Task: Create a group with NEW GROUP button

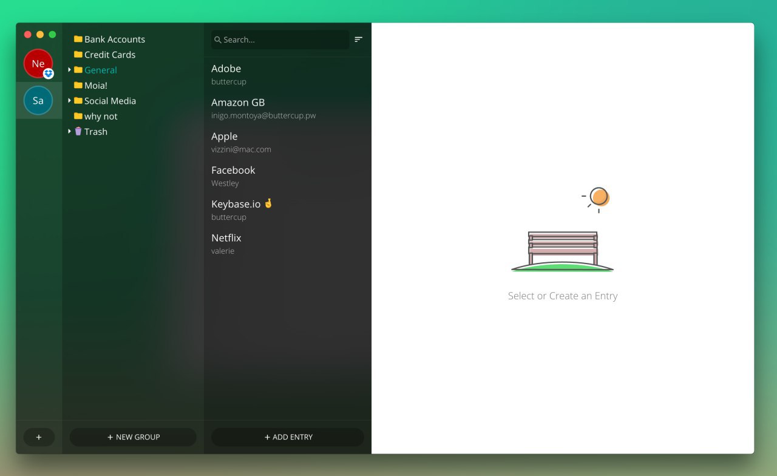Action: click(x=133, y=437)
